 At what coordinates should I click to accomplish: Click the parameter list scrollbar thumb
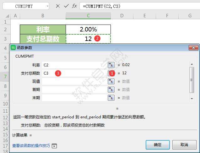pyautogui.click(x=192, y=80)
